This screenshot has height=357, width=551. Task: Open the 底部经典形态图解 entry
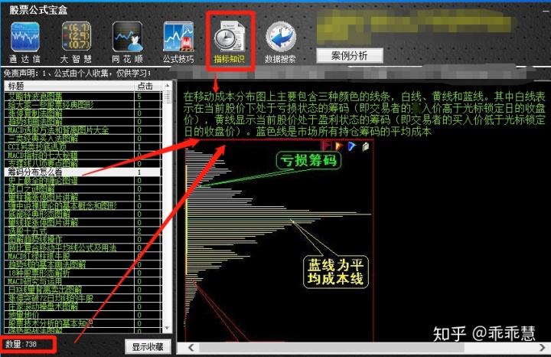click(83, 215)
